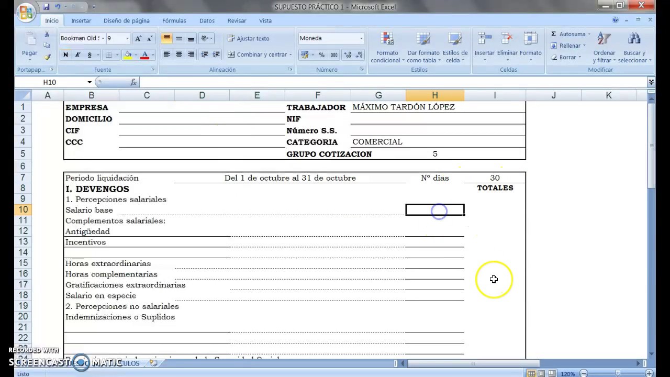Viewport: 670px width, 377px height.
Task: Expand the Moneda number format dropdown
Action: point(361,38)
